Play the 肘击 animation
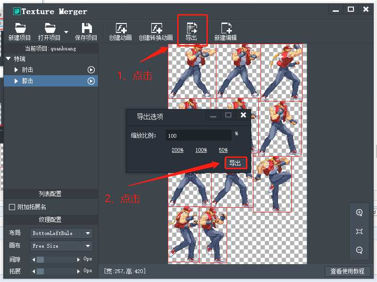This screenshot has width=377, height=282. (x=91, y=70)
